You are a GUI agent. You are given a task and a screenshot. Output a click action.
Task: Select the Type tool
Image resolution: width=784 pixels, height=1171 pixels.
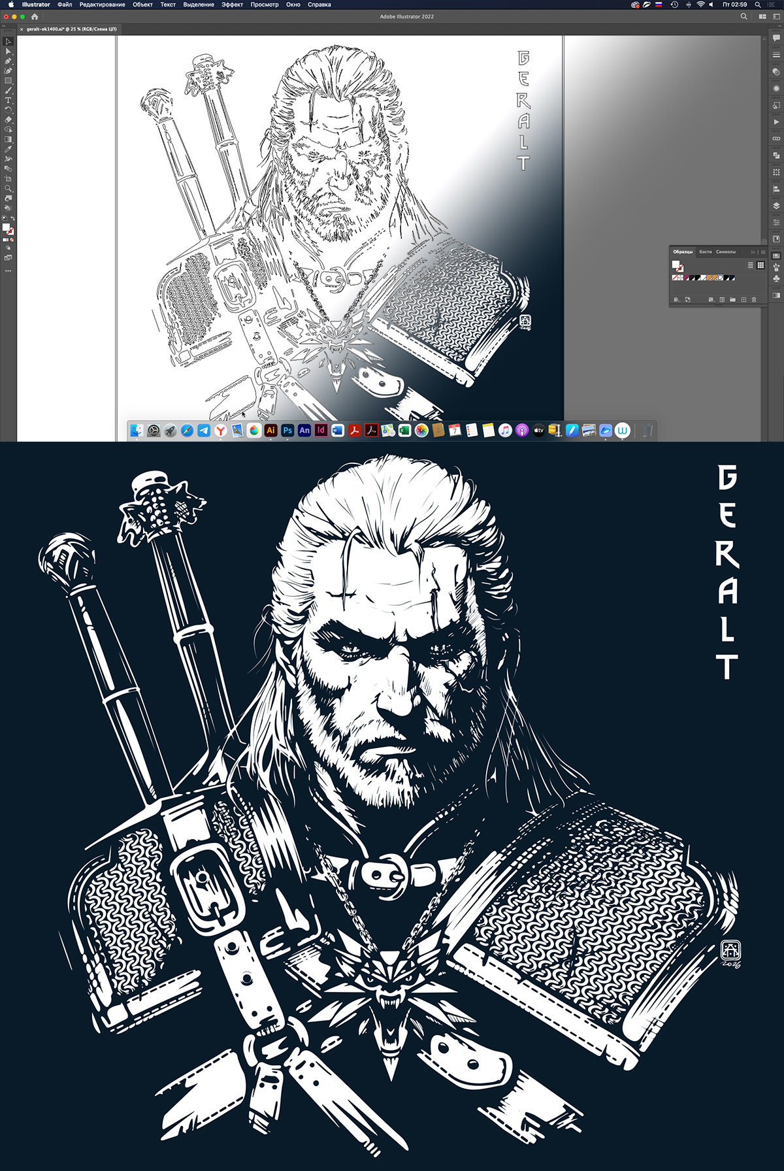pyautogui.click(x=8, y=100)
